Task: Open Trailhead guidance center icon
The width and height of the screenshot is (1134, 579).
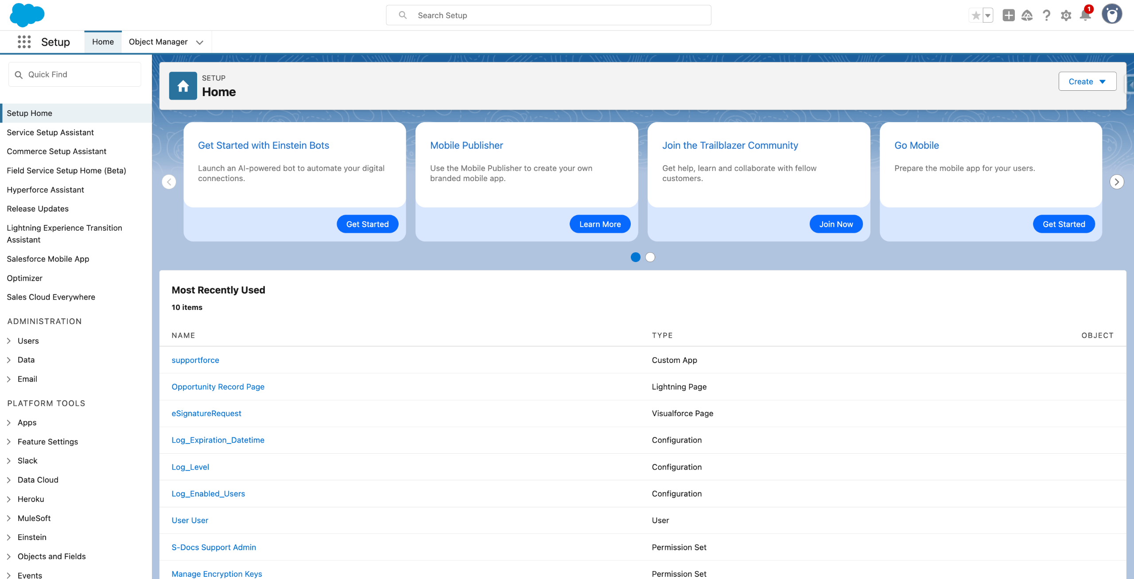Action: (1027, 15)
